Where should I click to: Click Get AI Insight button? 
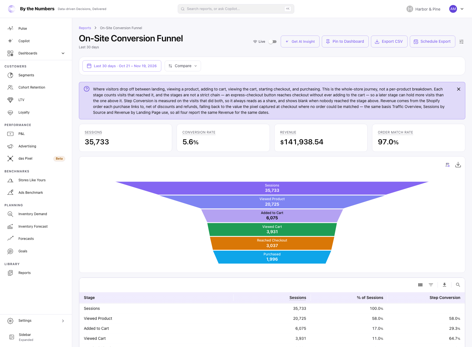[x=300, y=42]
